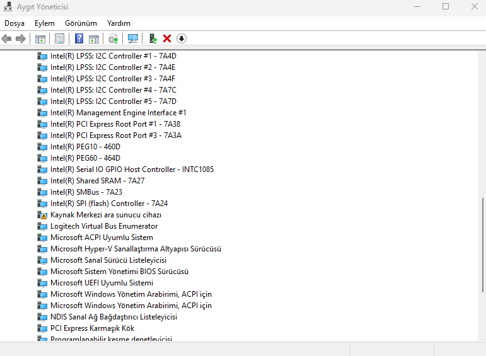Click the add driver green arrow icon
The width and height of the screenshot is (486, 356).
pos(153,38)
